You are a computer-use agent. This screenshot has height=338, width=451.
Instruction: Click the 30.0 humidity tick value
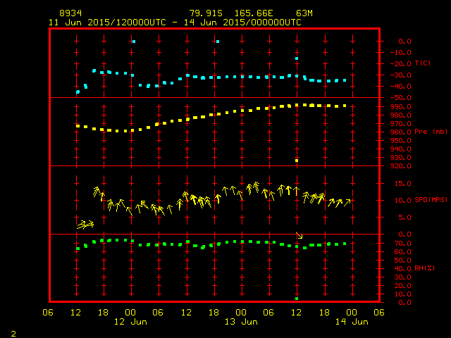click(x=402, y=277)
